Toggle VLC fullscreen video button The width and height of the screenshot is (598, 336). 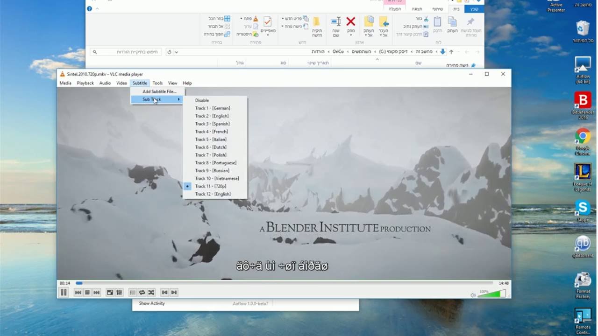110,293
